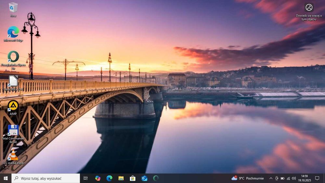Click the Meet Now camera tray icon

pos(277,178)
